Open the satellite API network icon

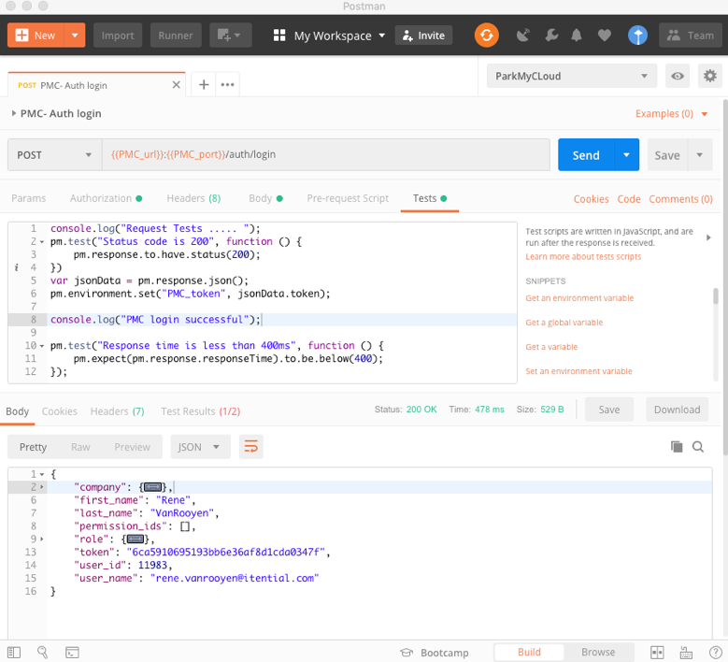coord(523,36)
